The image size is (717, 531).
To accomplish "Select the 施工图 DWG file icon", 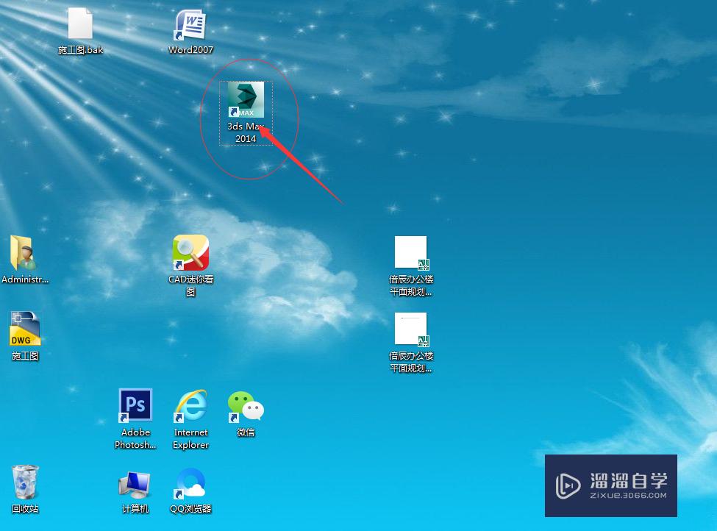I will (x=25, y=329).
